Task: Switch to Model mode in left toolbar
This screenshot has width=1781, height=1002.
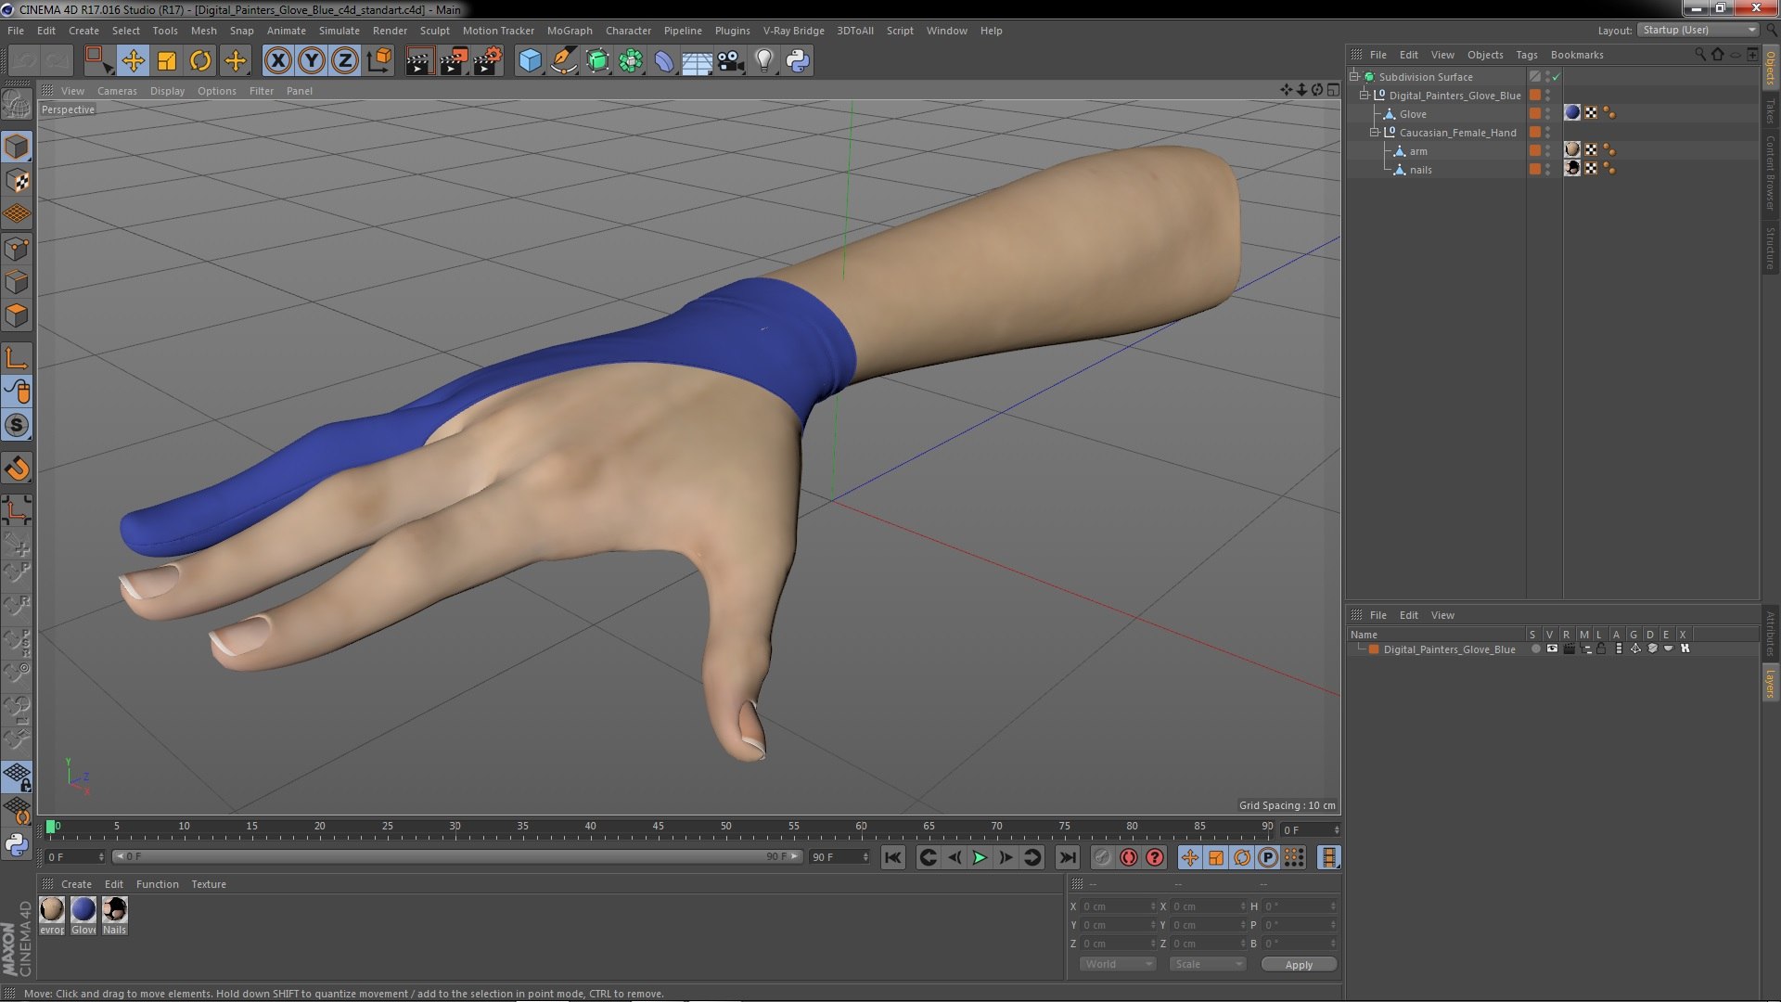Action: point(17,148)
